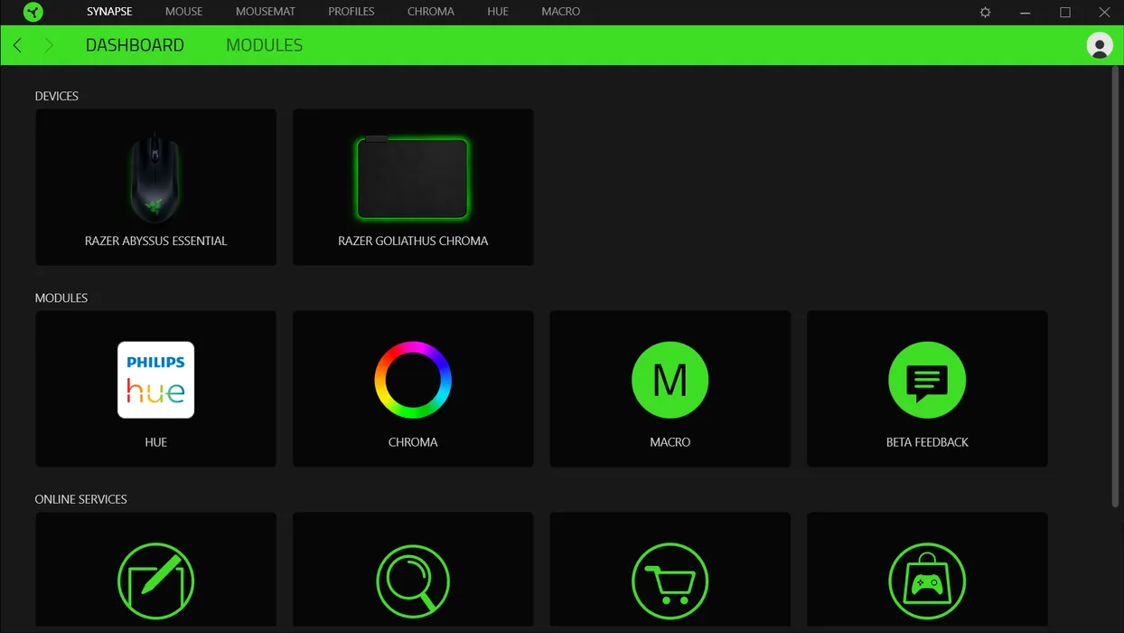
Task: Switch to the SYNAPSE top tab
Action: (x=109, y=12)
